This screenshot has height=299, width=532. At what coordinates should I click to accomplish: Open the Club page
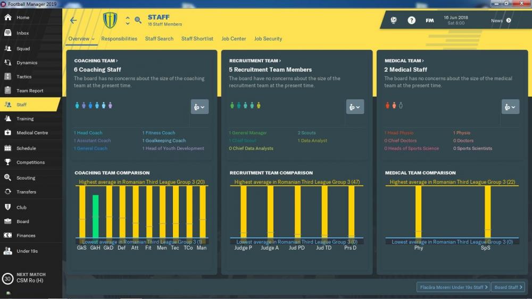pyautogui.click(x=21, y=207)
